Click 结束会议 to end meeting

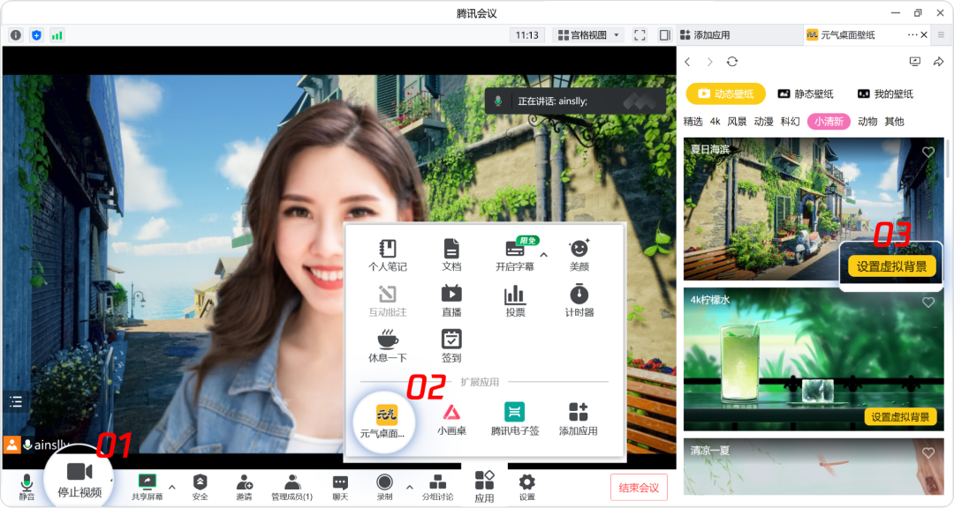click(x=639, y=488)
